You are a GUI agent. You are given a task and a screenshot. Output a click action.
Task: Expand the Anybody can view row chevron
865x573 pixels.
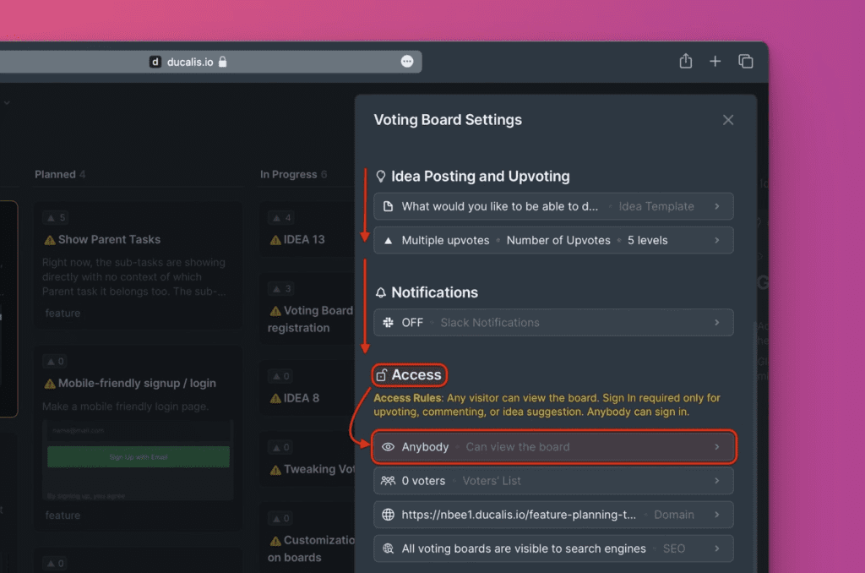click(x=717, y=446)
